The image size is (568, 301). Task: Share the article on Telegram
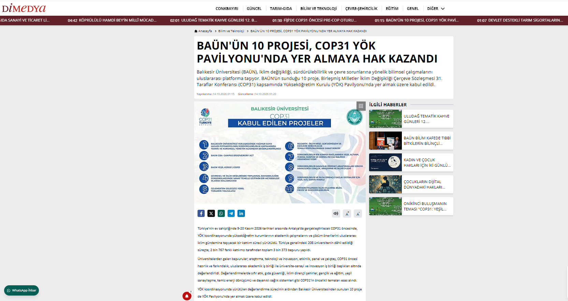tap(231, 214)
